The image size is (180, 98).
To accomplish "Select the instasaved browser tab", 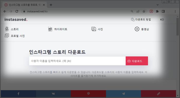I will pyautogui.click(x=24, y=5).
